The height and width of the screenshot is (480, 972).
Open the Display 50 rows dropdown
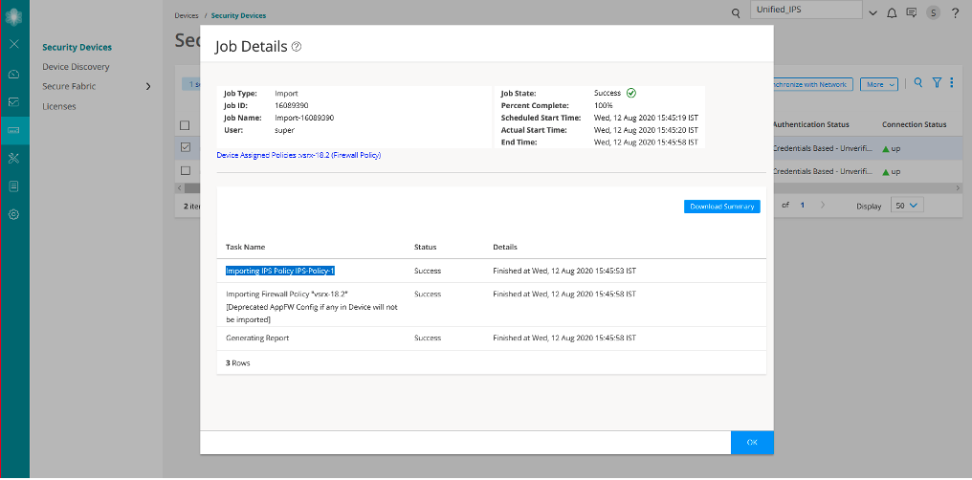(x=906, y=206)
